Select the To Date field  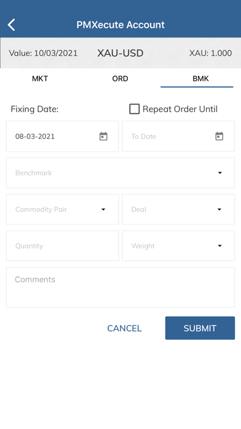pos(178,136)
